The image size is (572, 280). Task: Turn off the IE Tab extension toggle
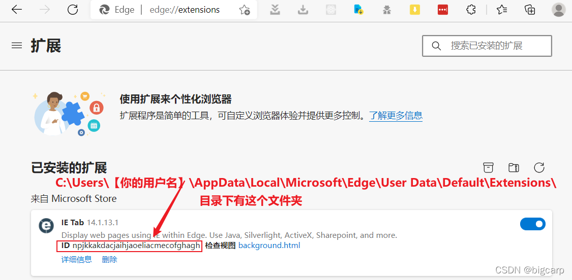533,224
